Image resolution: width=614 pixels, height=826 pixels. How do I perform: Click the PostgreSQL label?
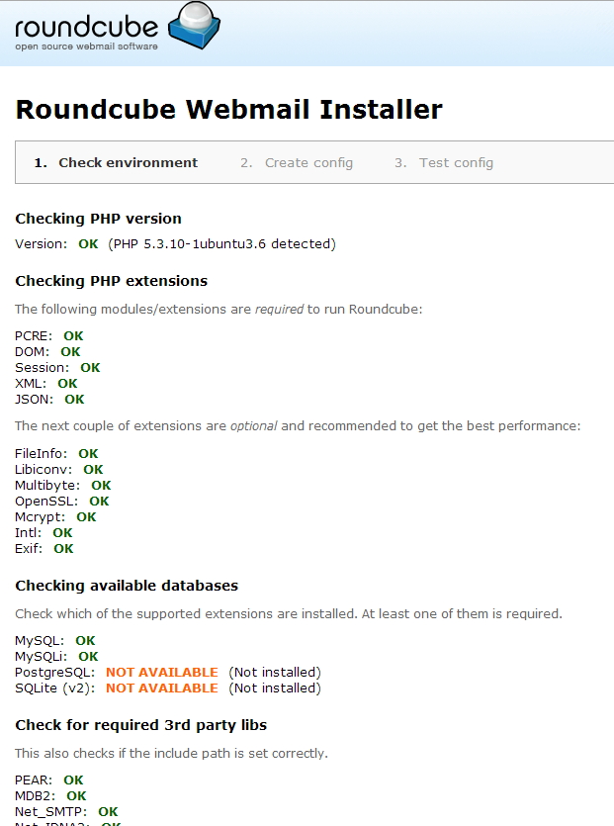click(x=54, y=673)
